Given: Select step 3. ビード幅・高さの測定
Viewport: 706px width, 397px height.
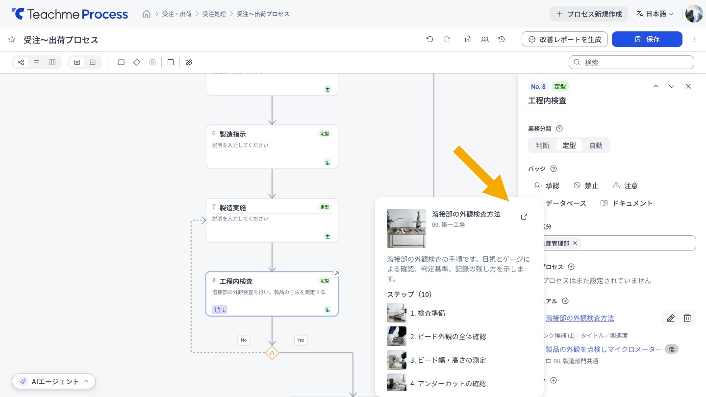Looking at the screenshot, I should 460,360.
